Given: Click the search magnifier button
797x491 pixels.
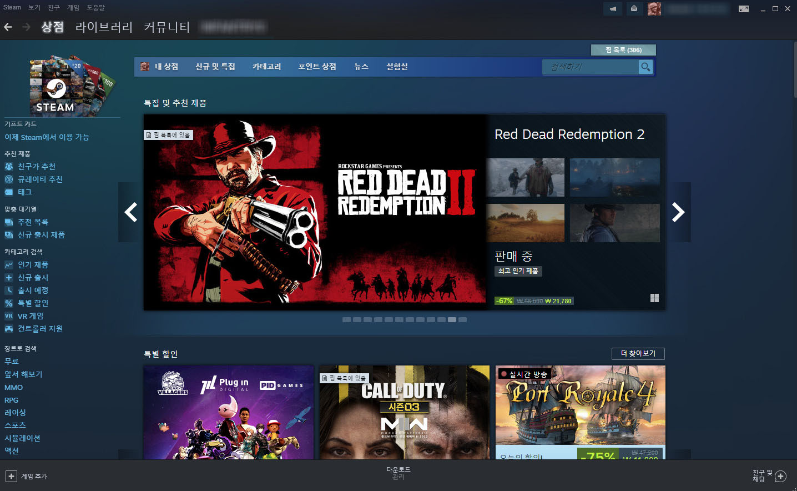Looking at the screenshot, I should (645, 67).
